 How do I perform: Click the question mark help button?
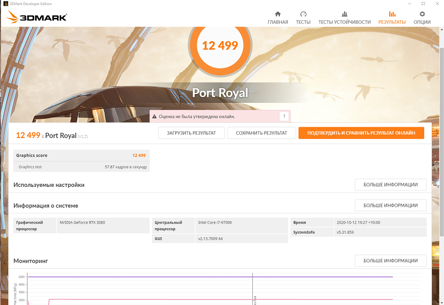(x=284, y=116)
